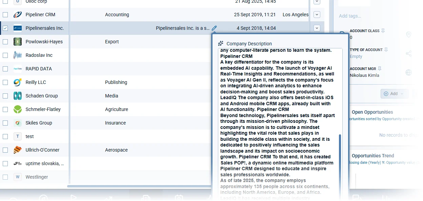This screenshot has height=201, width=423.
Task: Click the Pipeliner CRM company logo
Action: point(18,15)
